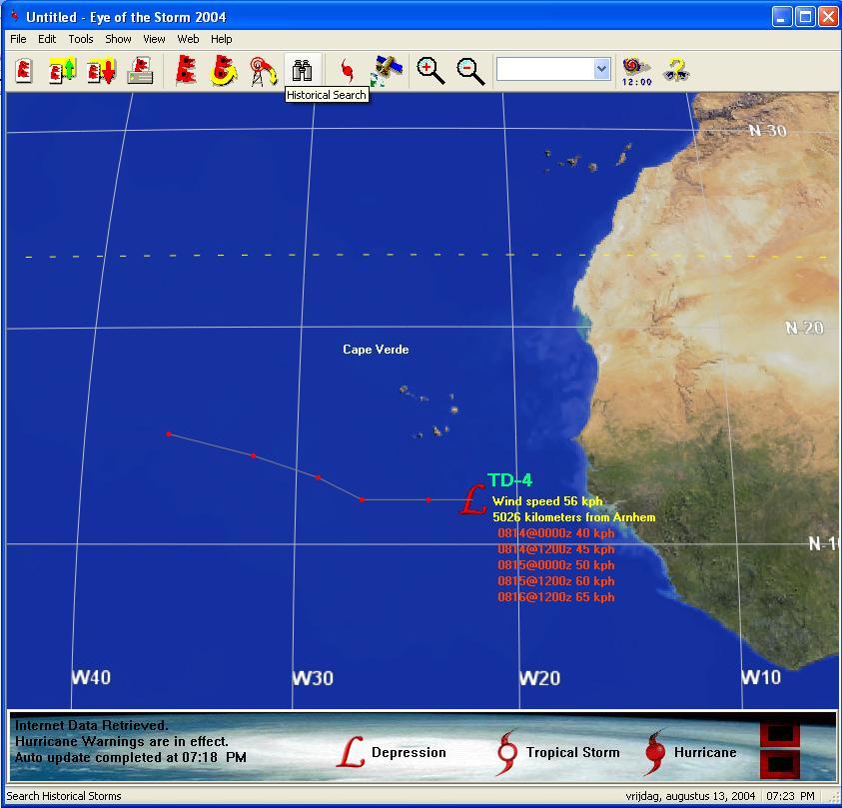The image size is (842, 808).
Task: Click the 12:00 storm time icon
Action: tap(637, 71)
